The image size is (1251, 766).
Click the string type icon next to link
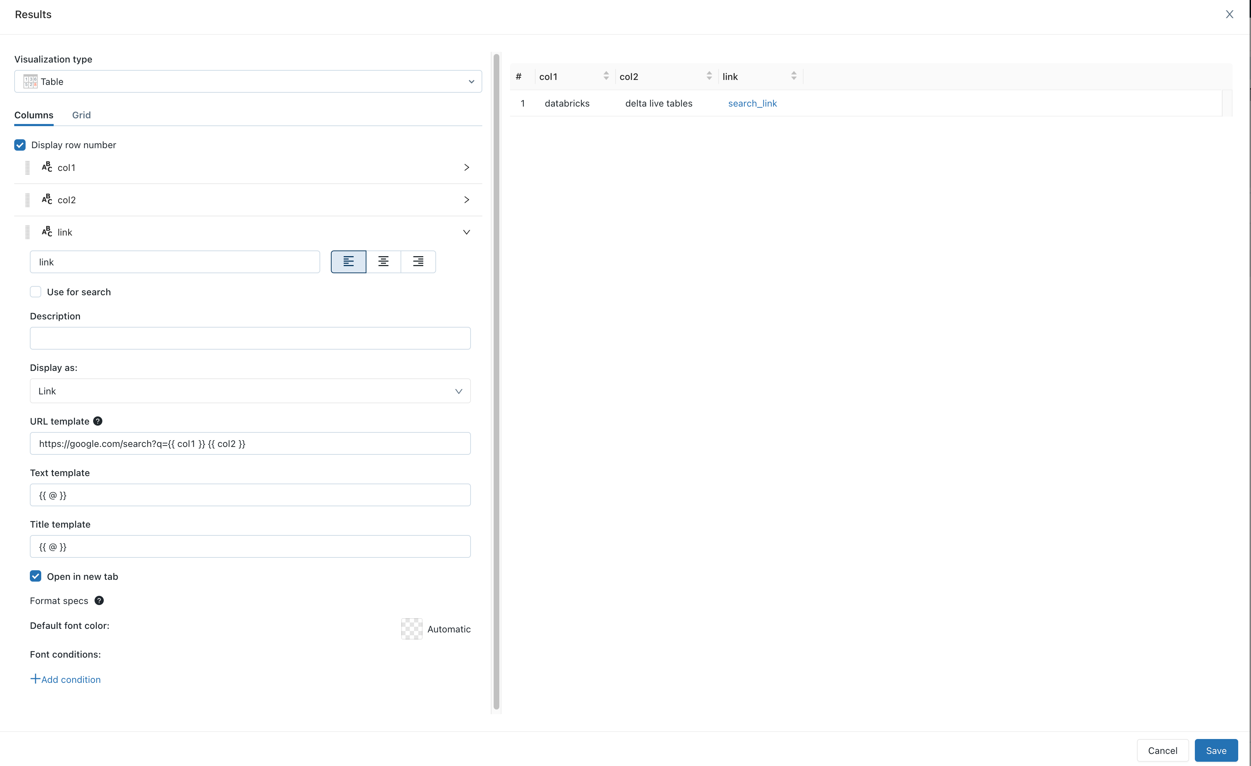[47, 232]
